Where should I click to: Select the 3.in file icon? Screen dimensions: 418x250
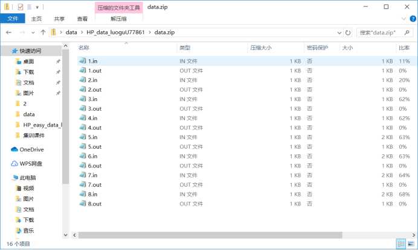click(x=83, y=99)
